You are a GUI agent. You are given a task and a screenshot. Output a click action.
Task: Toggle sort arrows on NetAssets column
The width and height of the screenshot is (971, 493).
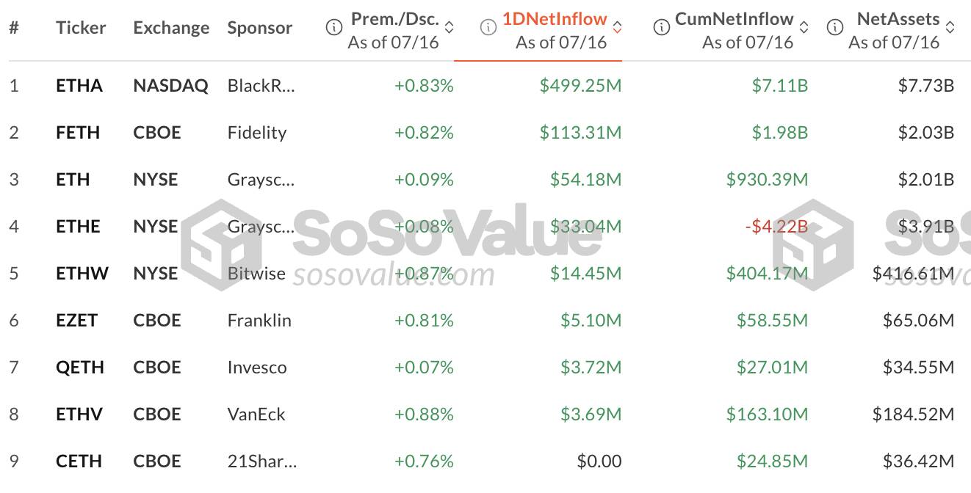pyautogui.click(x=950, y=28)
